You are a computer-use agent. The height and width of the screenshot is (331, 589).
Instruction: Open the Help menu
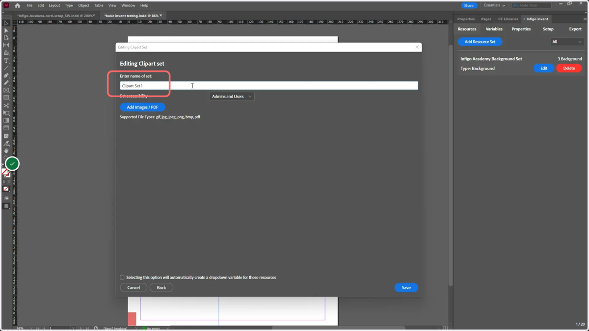tap(144, 5)
